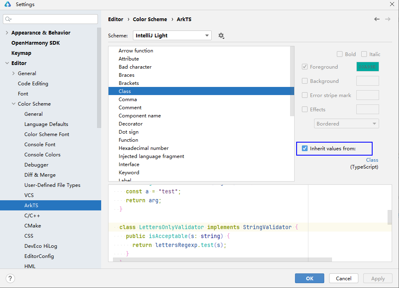The width and height of the screenshot is (399, 288).
Task: Toggle the Italic checkbox
Action: (364, 54)
